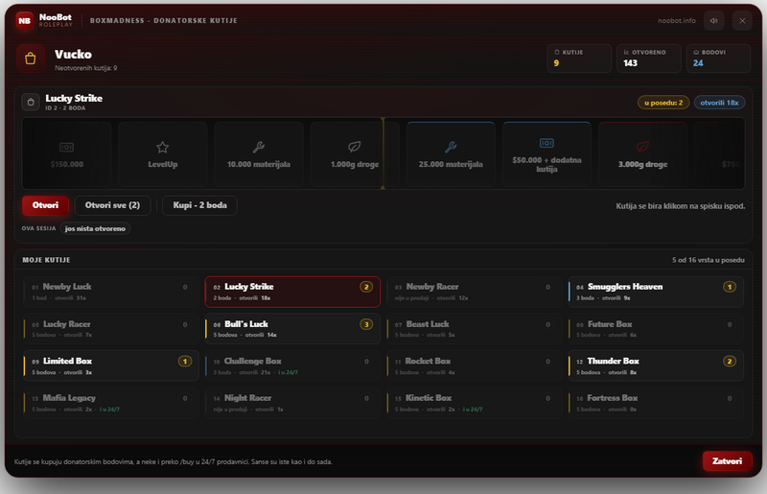Select the Lucky Racer box
The width and height of the screenshot is (767, 494).
point(110,329)
